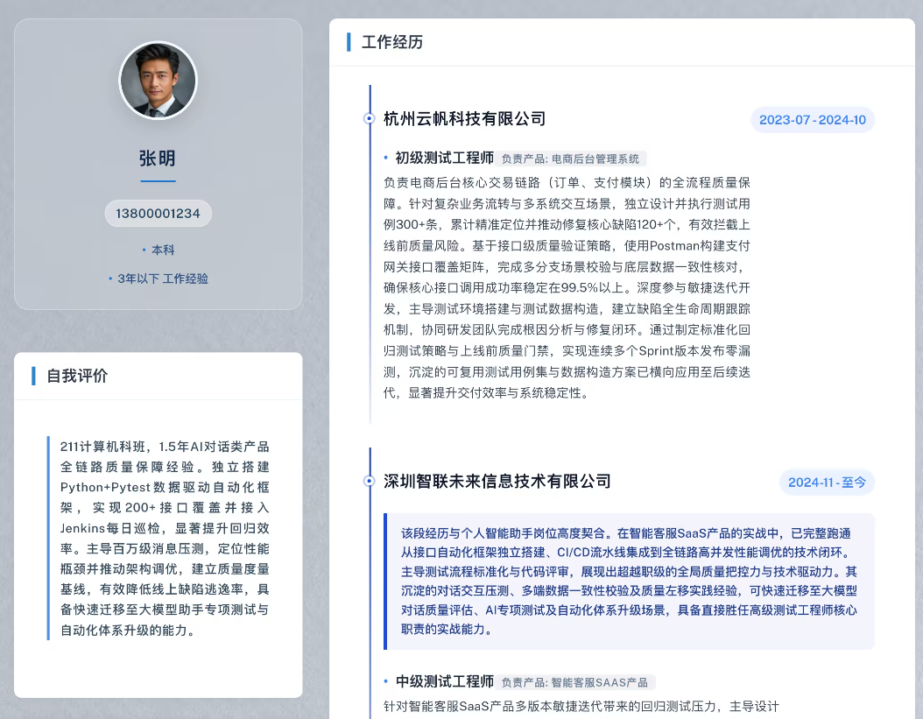Click the blue highlighted AI match summary box
The height and width of the screenshot is (719, 923).
click(630, 582)
